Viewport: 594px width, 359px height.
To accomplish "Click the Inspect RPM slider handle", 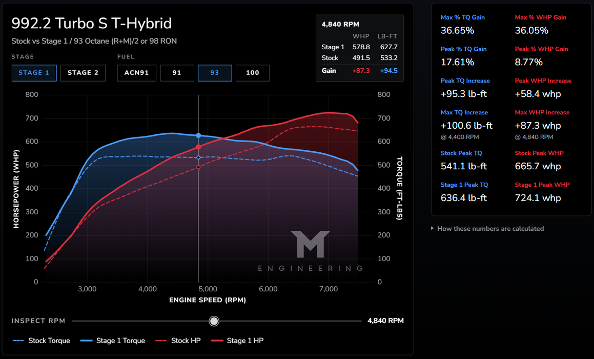I will (x=214, y=321).
